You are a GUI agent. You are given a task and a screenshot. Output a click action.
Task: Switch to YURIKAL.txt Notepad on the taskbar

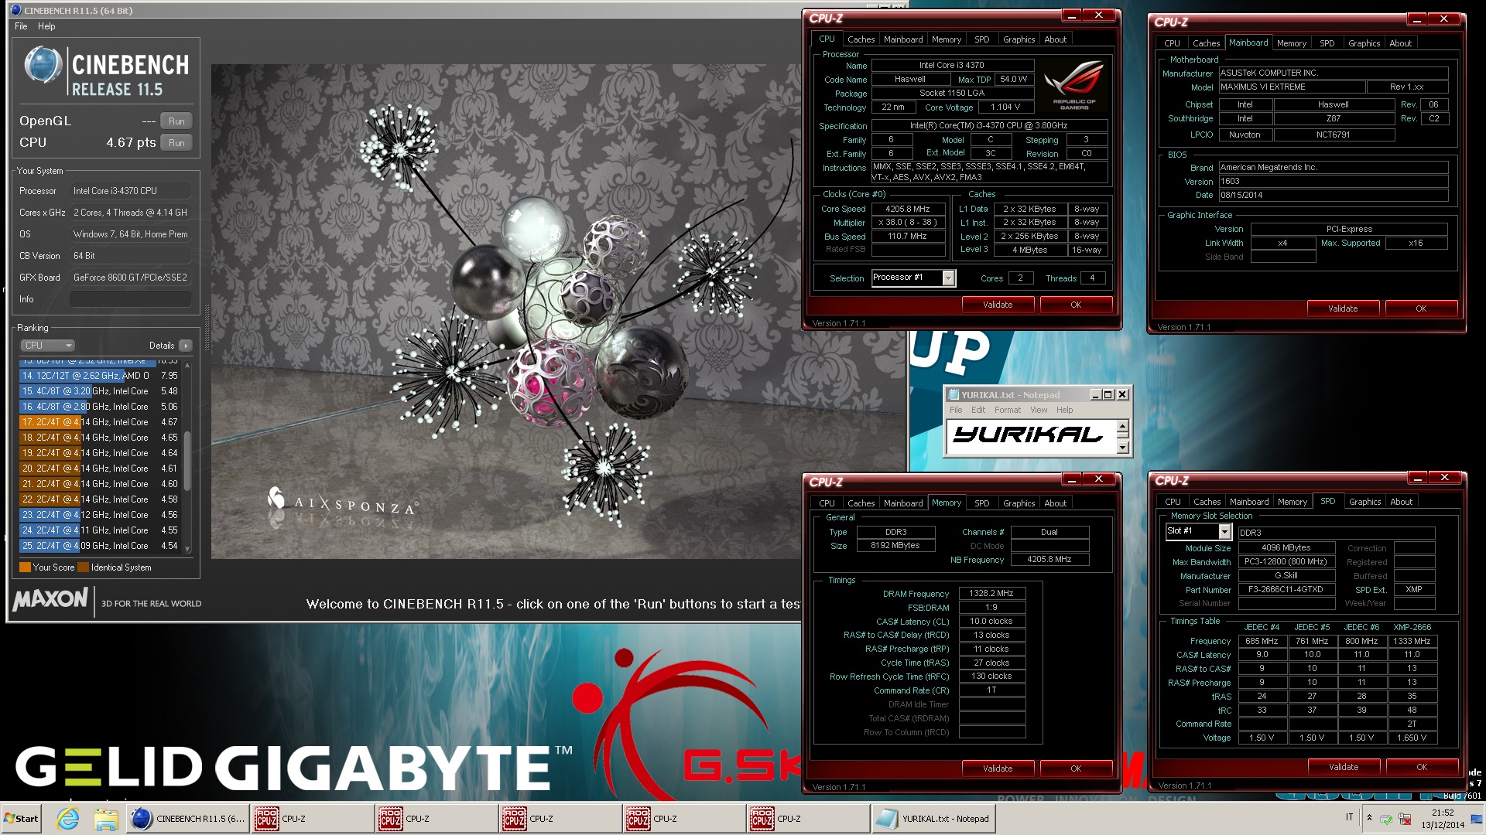pyautogui.click(x=933, y=818)
